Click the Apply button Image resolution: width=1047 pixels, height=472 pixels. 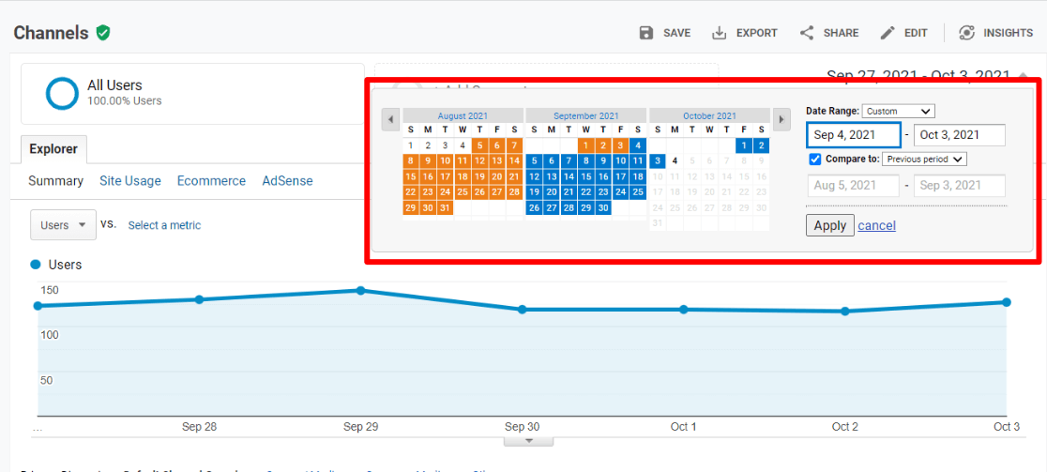[x=830, y=225]
